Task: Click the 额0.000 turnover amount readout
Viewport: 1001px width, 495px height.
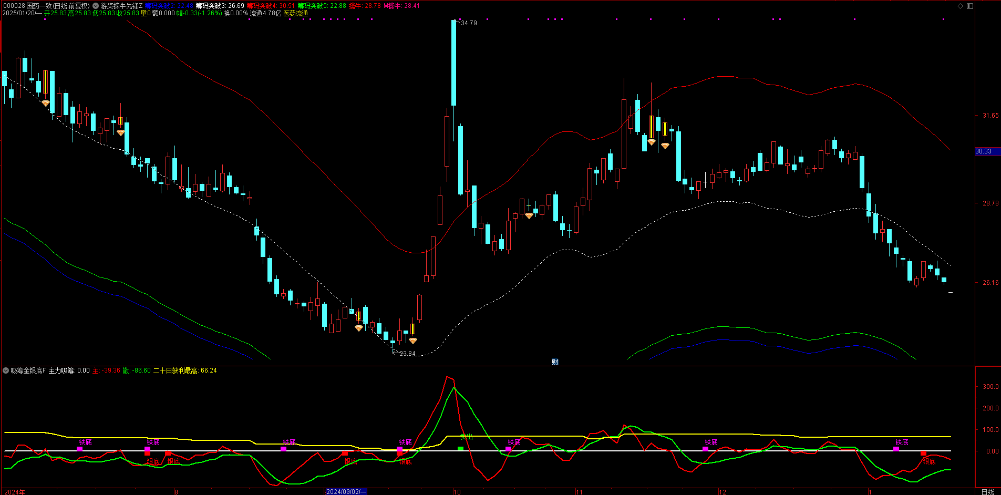Action: click(x=163, y=13)
